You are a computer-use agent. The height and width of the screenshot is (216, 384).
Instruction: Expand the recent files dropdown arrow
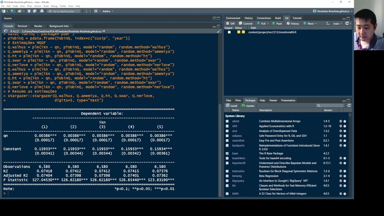(23, 11)
